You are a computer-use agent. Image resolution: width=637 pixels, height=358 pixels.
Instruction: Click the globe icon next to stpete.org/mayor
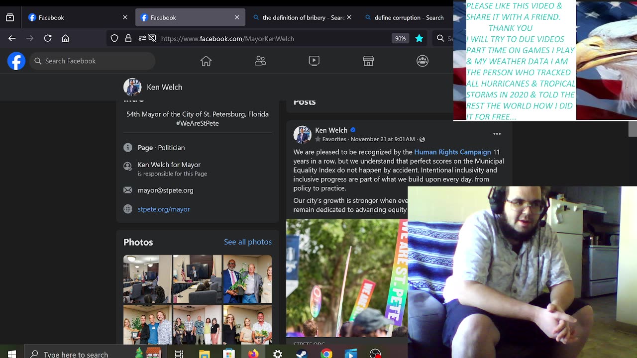point(128,209)
